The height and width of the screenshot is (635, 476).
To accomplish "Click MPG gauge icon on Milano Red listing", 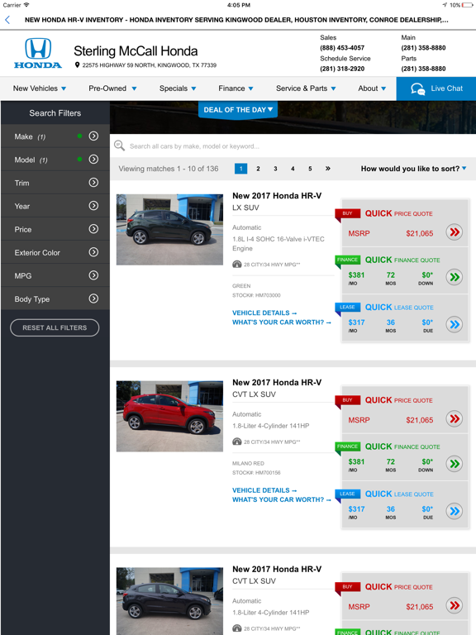I will point(237,442).
